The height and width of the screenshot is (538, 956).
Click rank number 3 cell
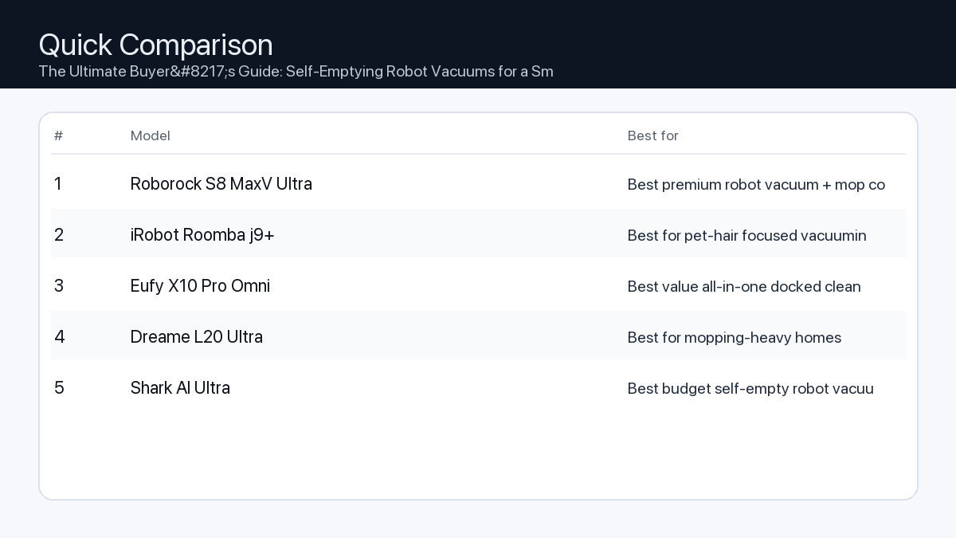tap(59, 286)
